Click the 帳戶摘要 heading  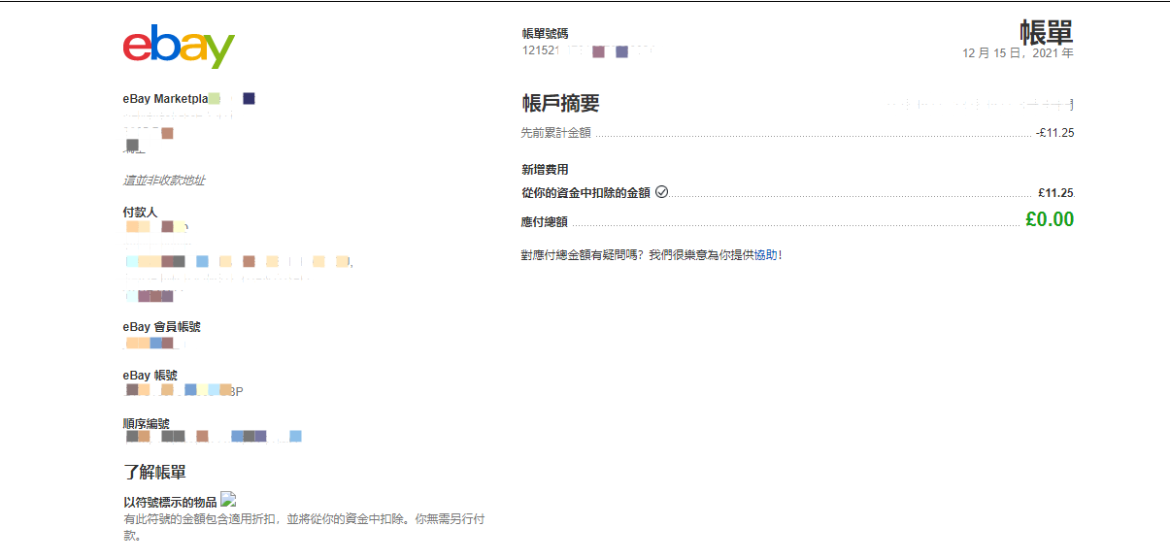pos(561,104)
